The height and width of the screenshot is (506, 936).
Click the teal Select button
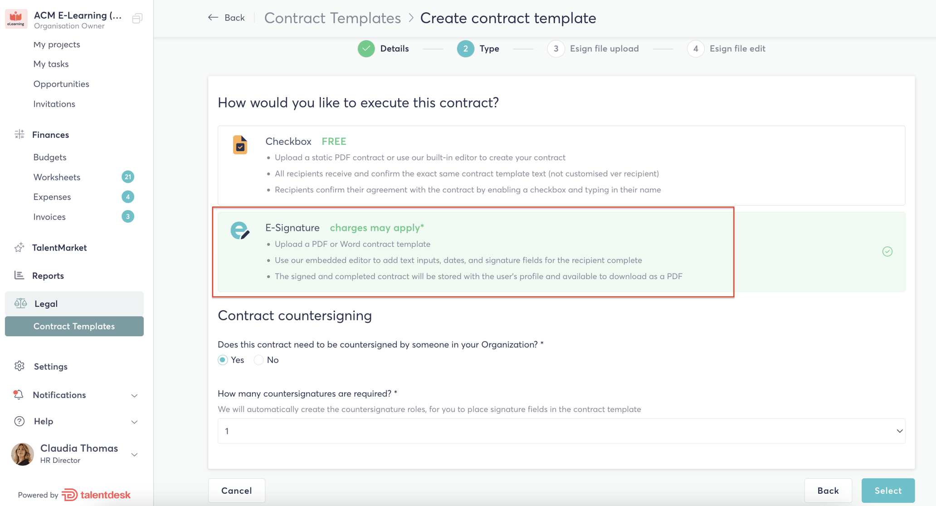888,491
